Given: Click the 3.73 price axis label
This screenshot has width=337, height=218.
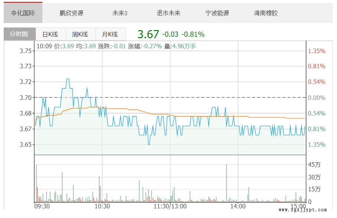Looking at the screenshot, I should pyautogui.click(x=26, y=66).
